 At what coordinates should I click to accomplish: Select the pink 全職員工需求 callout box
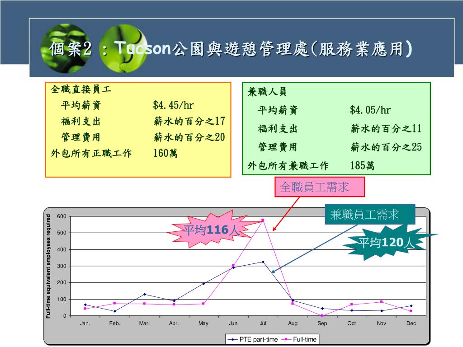pyautogui.click(x=320, y=187)
